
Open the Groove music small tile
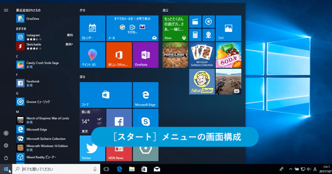(x=209, y=22)
